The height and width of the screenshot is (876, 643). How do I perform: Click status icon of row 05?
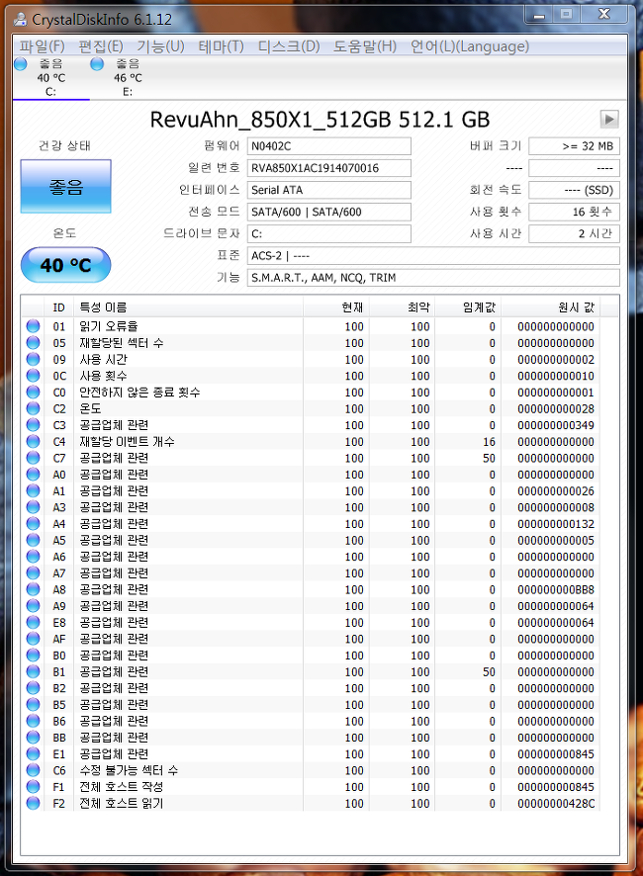tap(33, 342)
